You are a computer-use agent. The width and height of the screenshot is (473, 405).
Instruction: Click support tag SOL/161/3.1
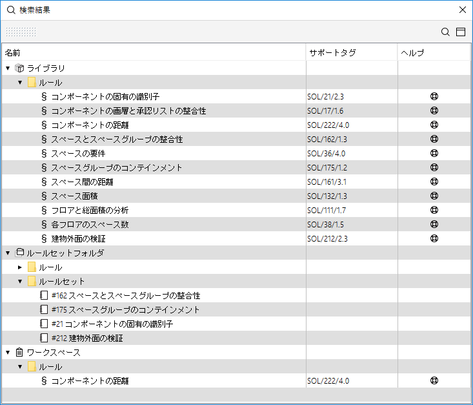point(327,182)
